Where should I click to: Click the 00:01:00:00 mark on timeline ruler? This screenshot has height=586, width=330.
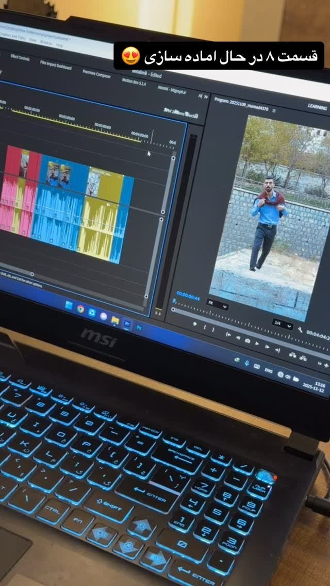pos(32,109)
